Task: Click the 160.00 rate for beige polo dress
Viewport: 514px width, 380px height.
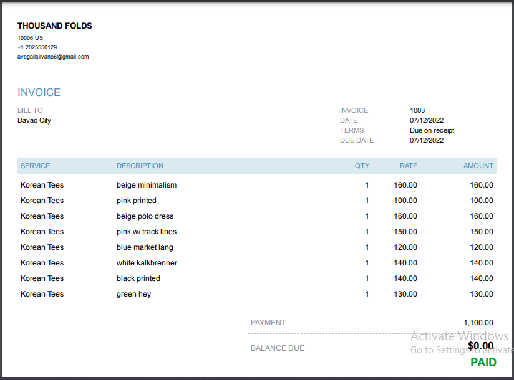Action: pos(405,216)
